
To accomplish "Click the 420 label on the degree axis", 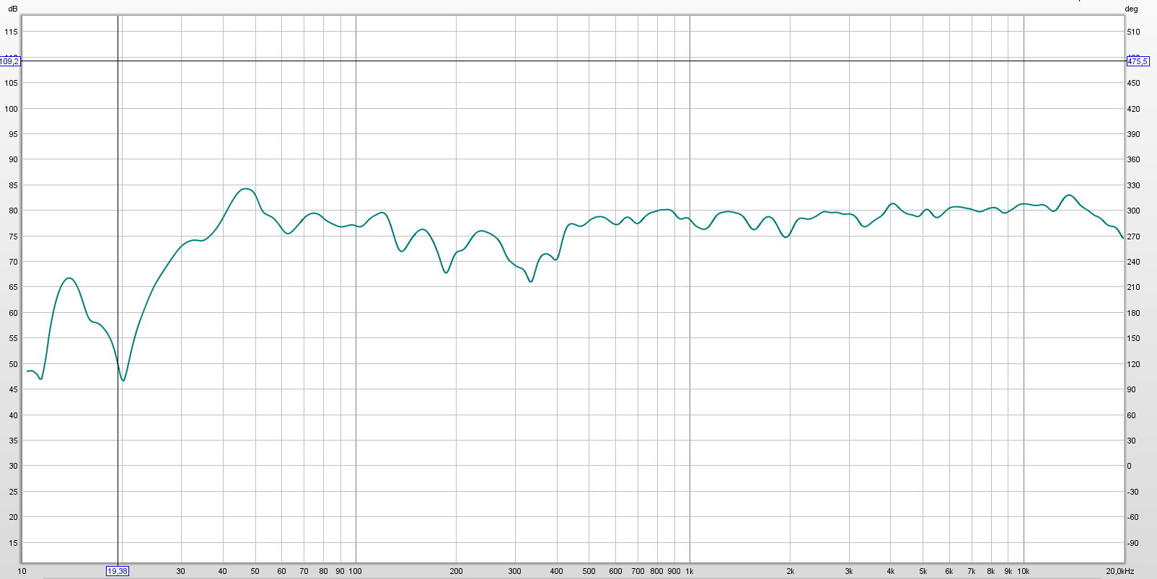I will tap(1134, 109).
